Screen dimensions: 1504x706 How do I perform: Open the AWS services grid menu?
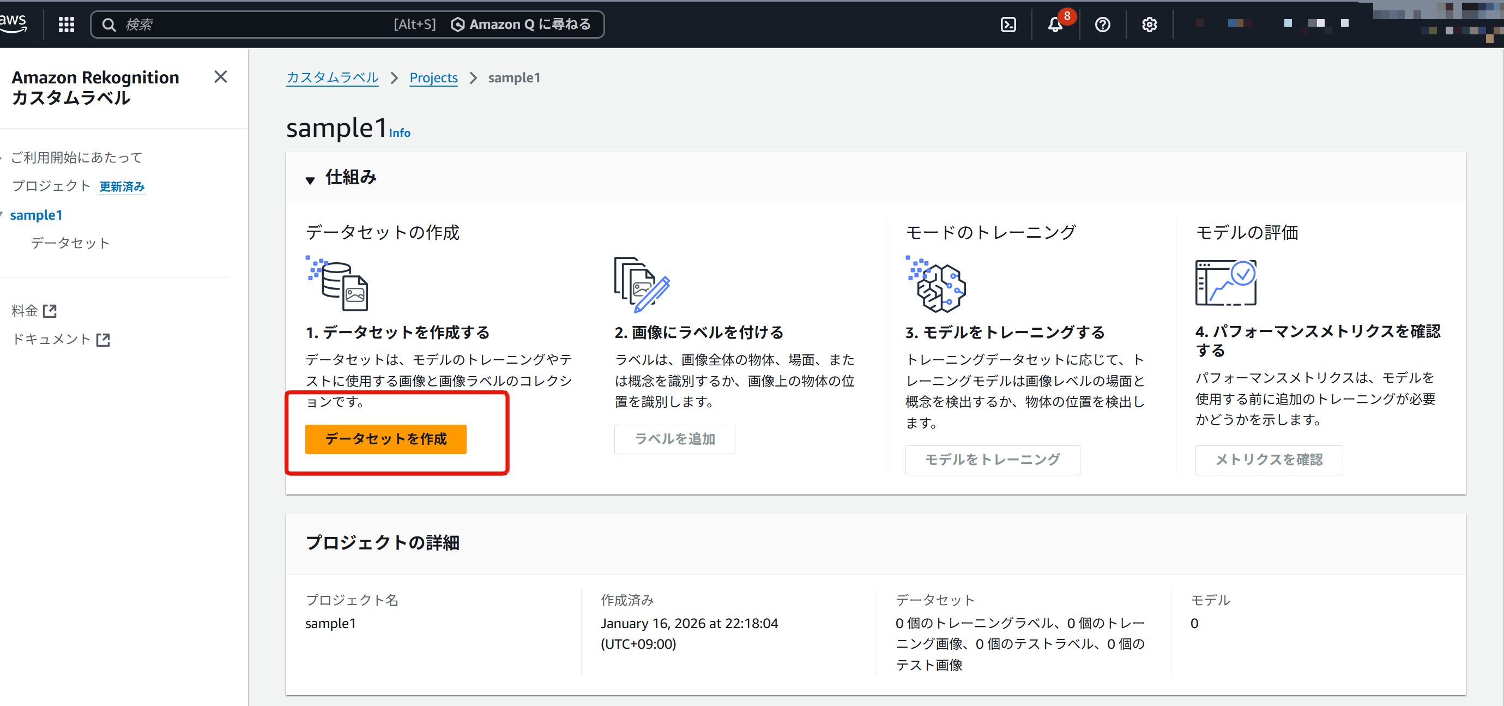pos(66,25)
